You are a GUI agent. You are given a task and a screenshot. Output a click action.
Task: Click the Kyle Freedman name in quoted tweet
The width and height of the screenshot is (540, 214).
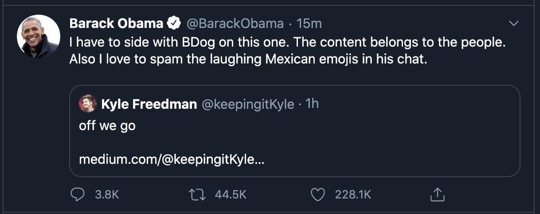tap(149, 105)
